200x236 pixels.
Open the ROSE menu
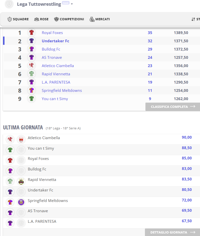pyautogui.click(x=41, y=19)
